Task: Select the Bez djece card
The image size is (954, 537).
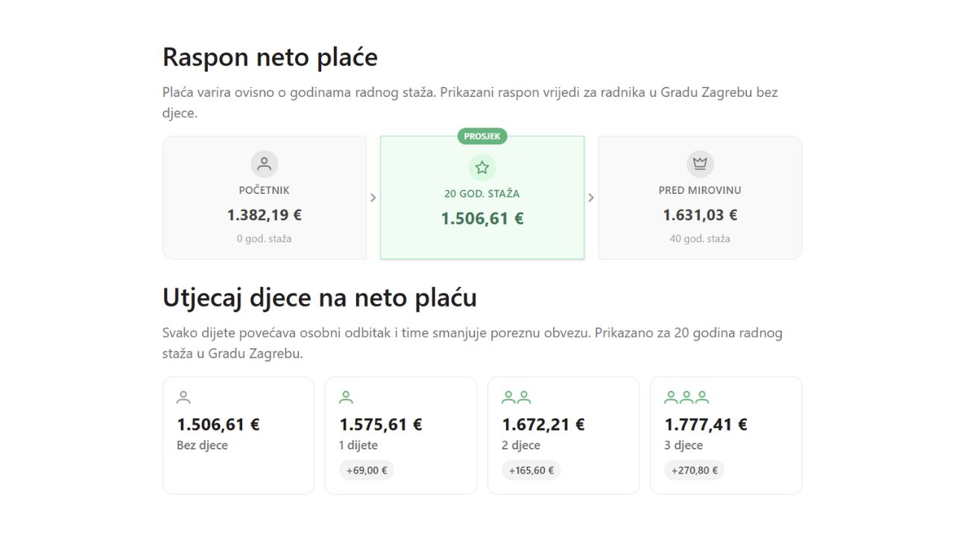Action: pyautogui.click(x=238, y=435)
